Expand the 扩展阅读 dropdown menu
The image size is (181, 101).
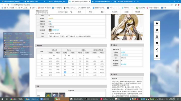click(138, 12)
